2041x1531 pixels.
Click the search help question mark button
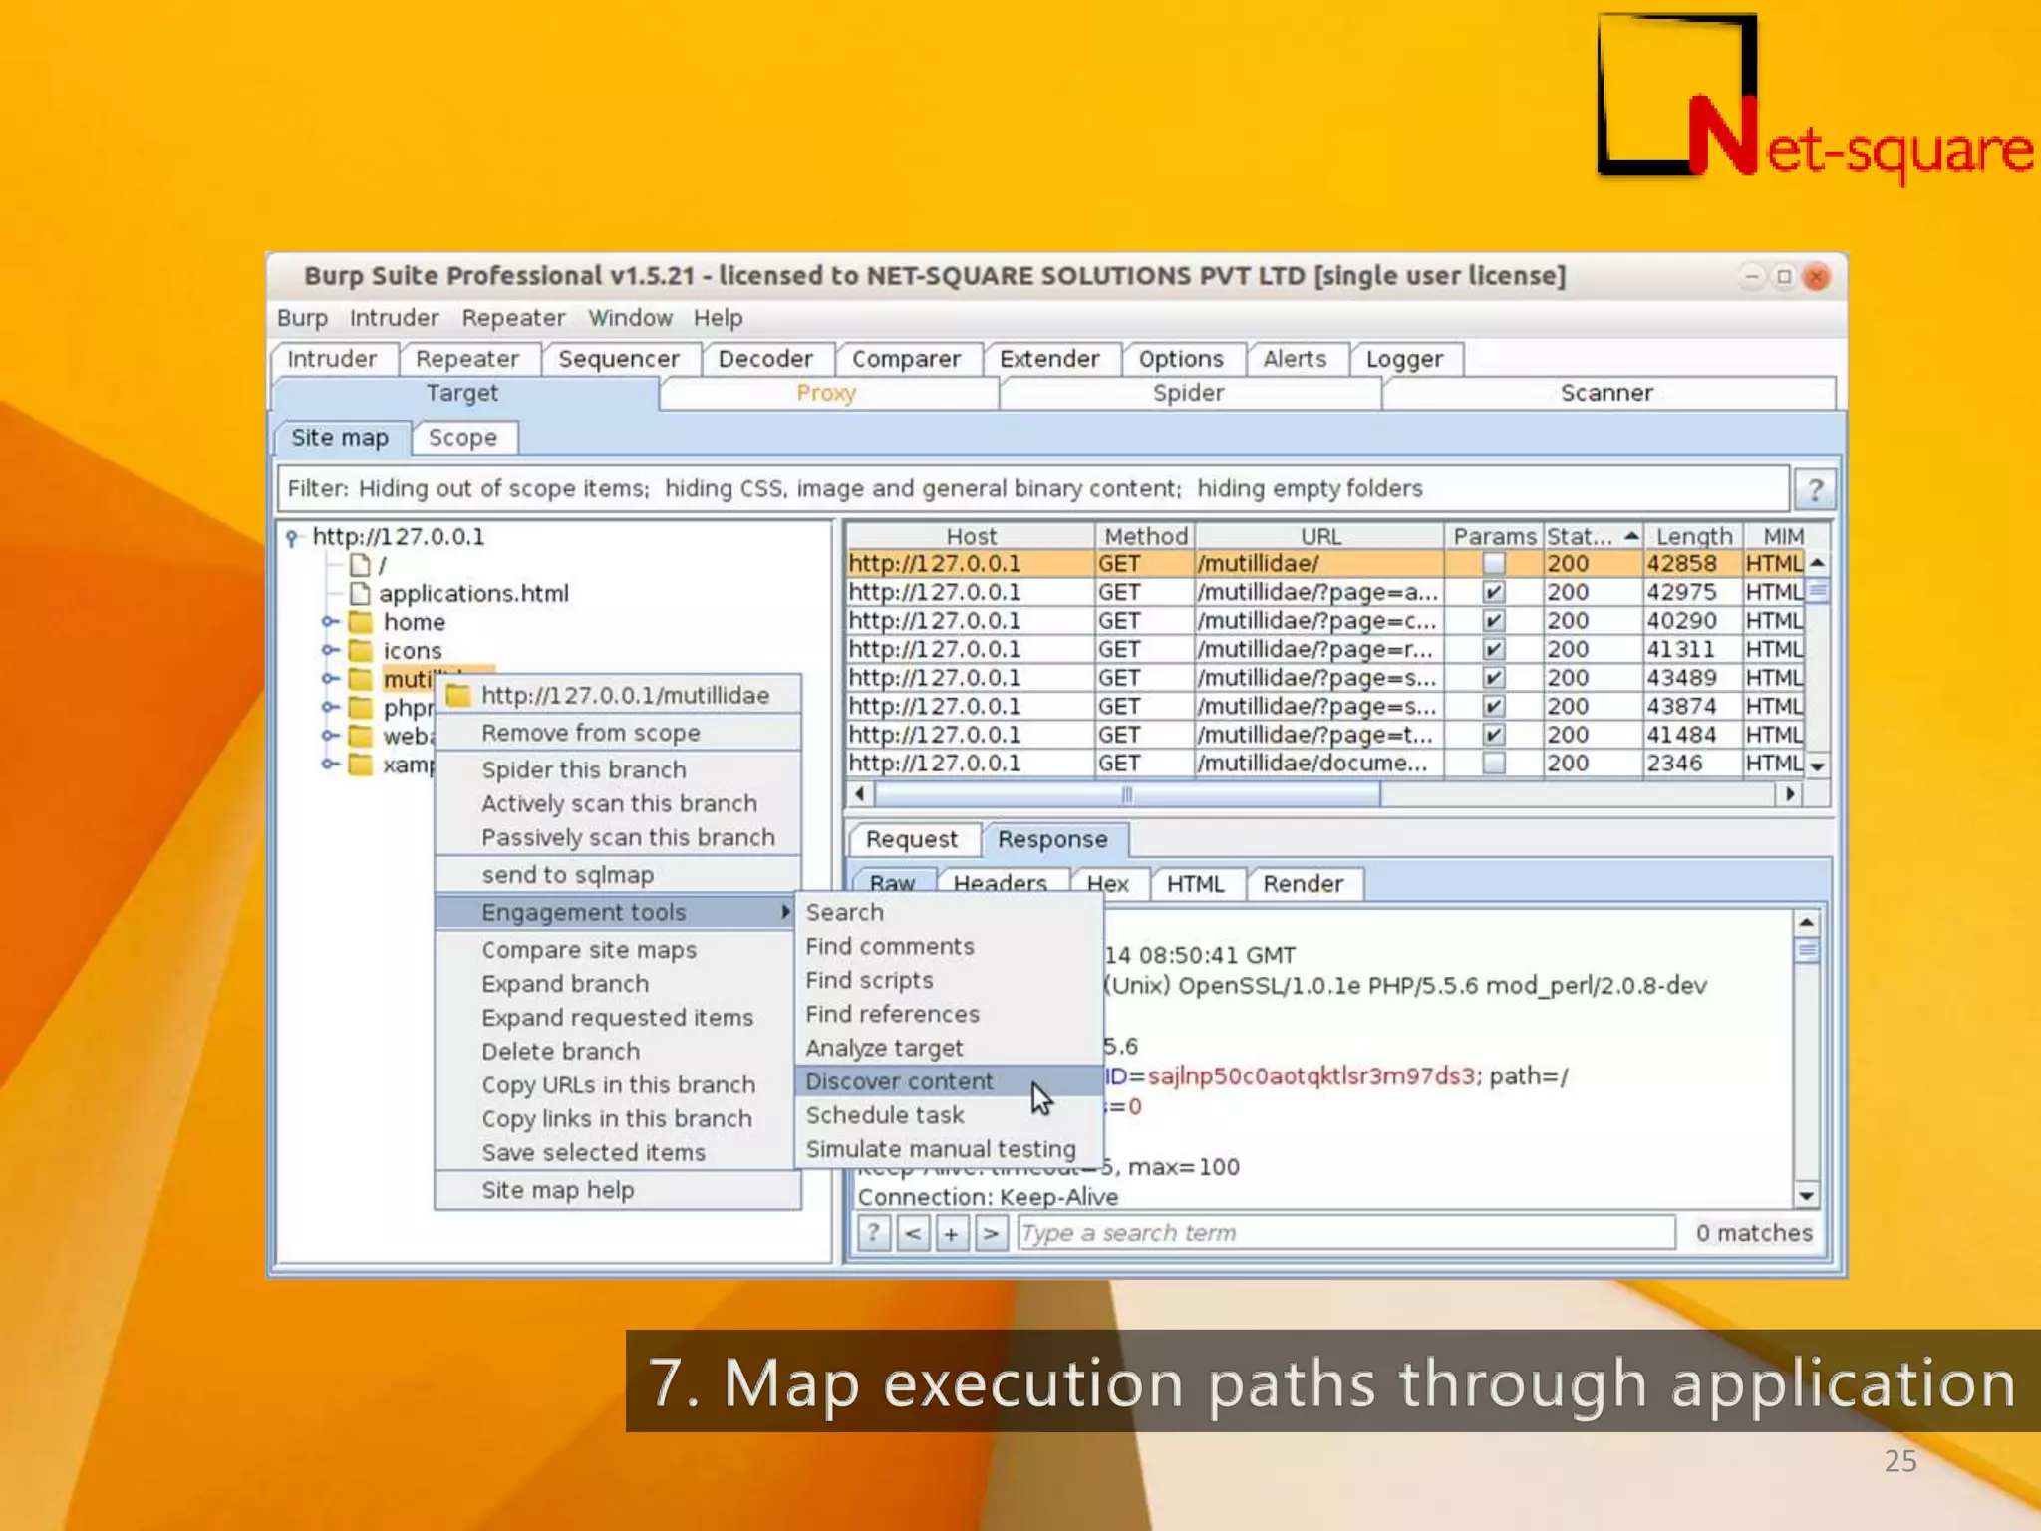pos(873,1233)
